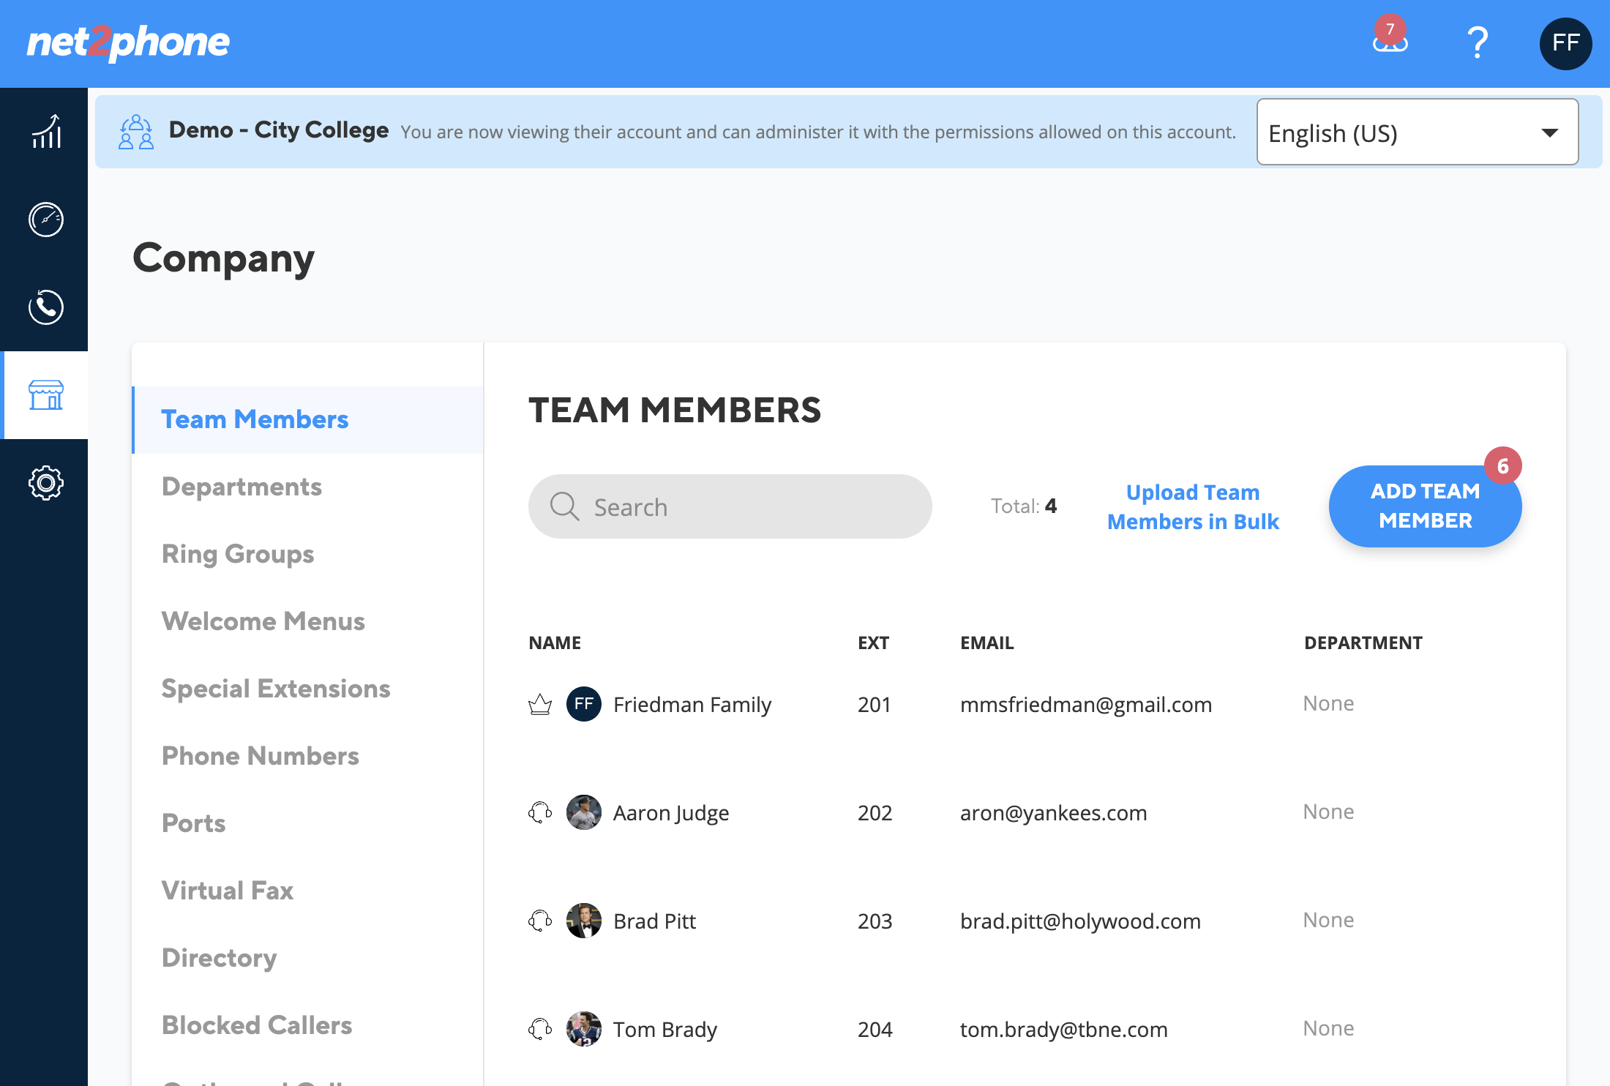Open Special Extensions section

(x=276, y=689)
